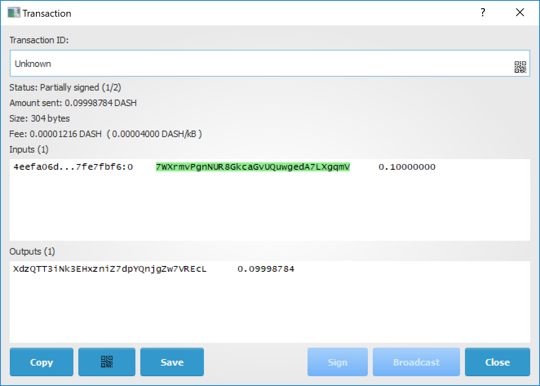
Task: Click the input amount 0.10000000
Action: pos(407,167)
